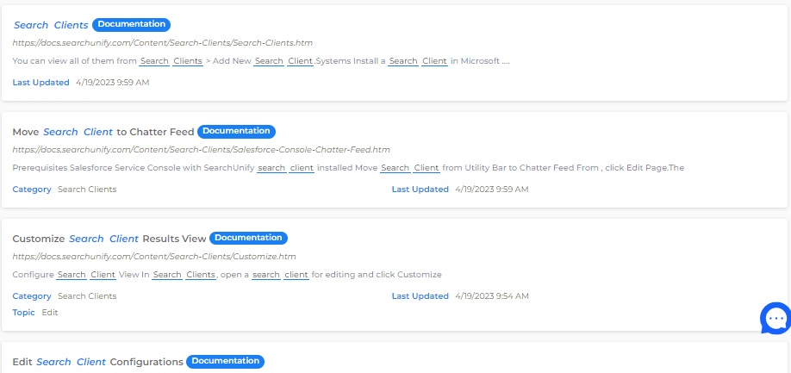The image size is (791, 373).
Task: Open "Edit Search Client Configurations" result title
Action: (97, 362)
